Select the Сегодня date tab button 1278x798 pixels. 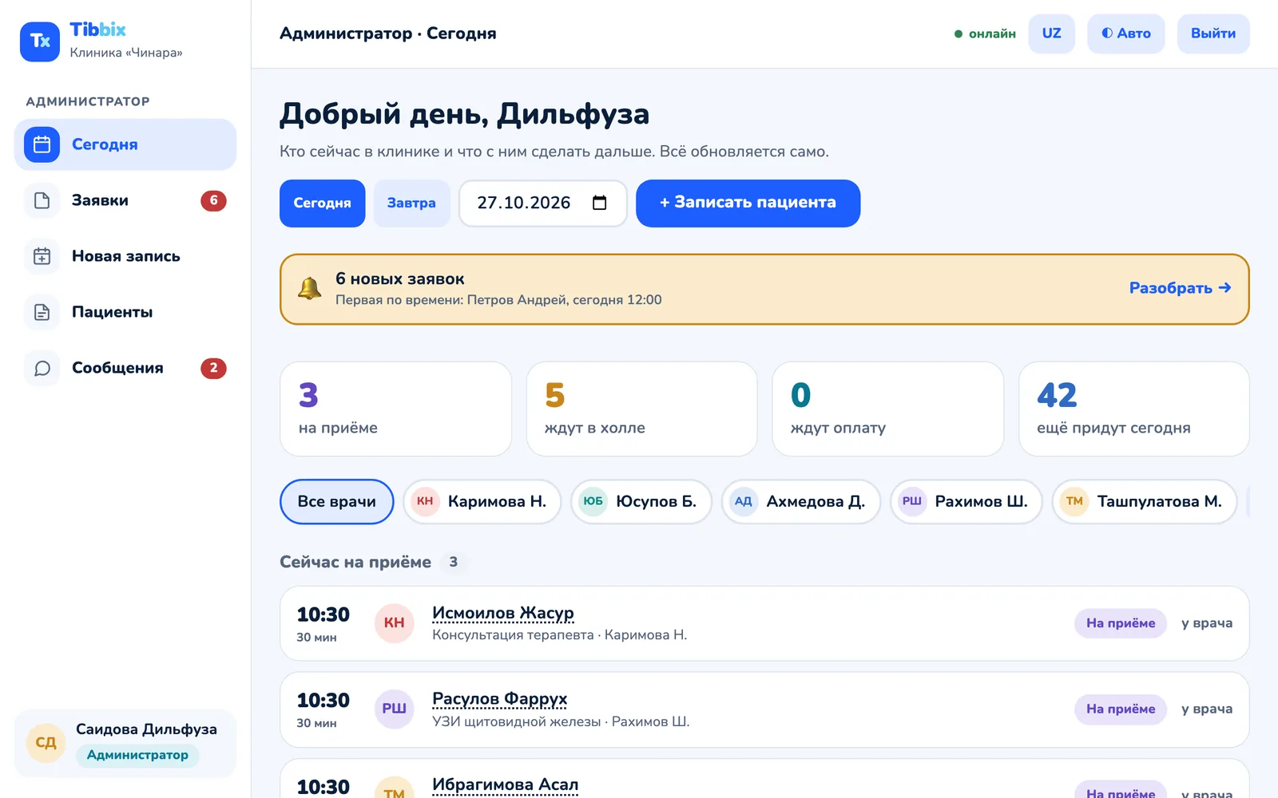[x=322, y=203]
